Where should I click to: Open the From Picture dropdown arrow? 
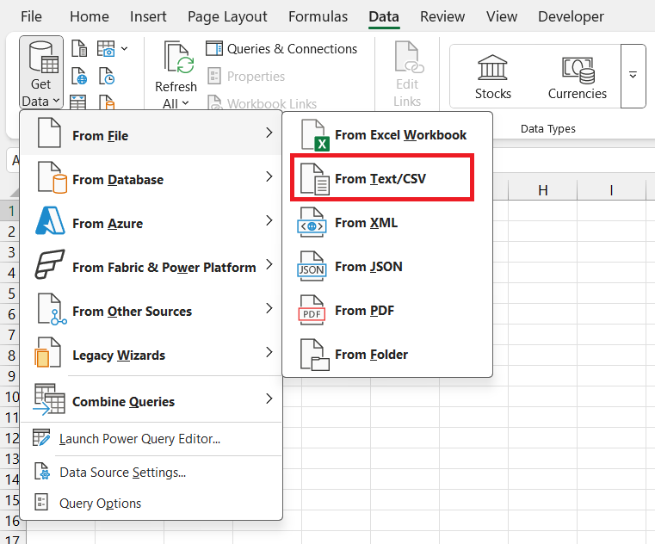coord(124,48)
